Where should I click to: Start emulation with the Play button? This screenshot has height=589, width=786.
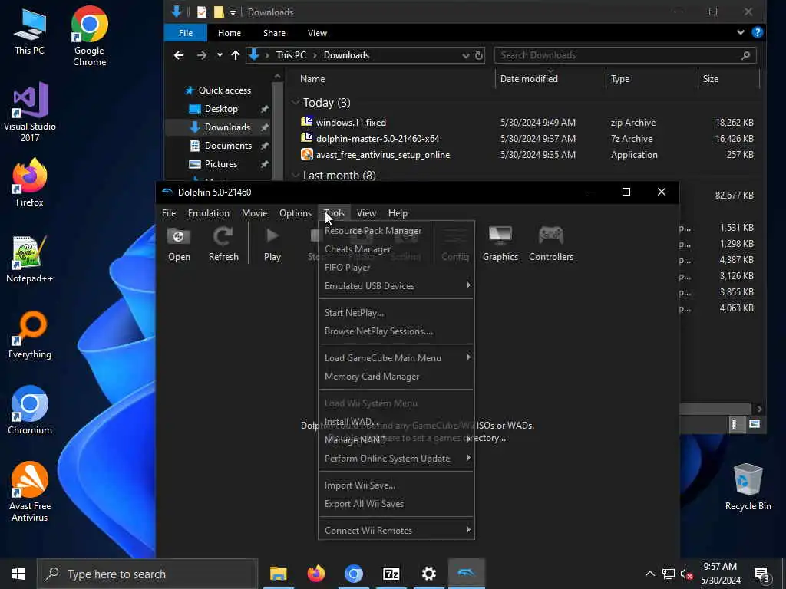tap(272, 244)
